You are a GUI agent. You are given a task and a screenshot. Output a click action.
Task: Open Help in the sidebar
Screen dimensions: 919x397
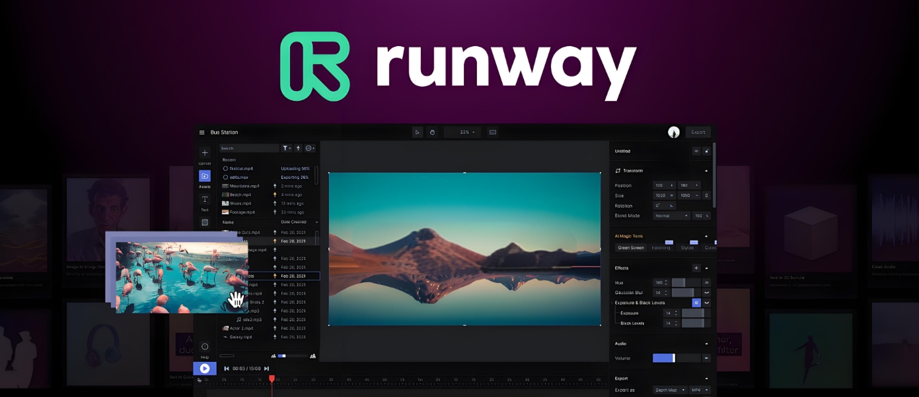(205, 347)
